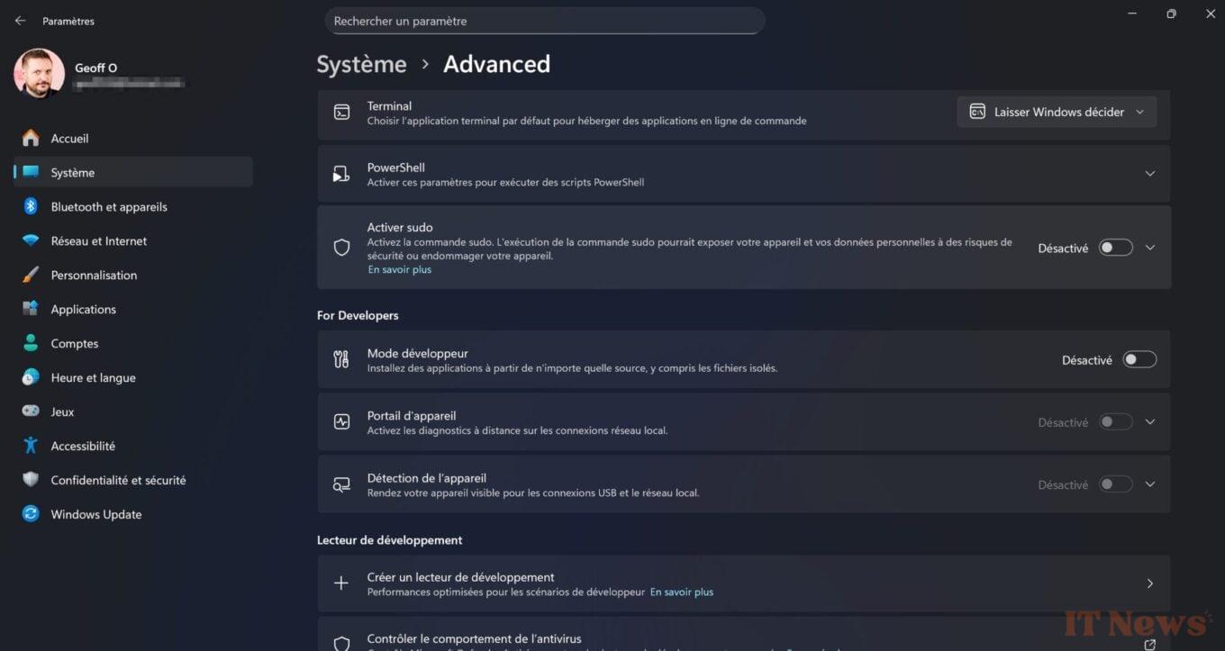Screen dimensions: 1225x651
Task: Click the plus icon for Créer un lecteur
Action: click(341, 583)
